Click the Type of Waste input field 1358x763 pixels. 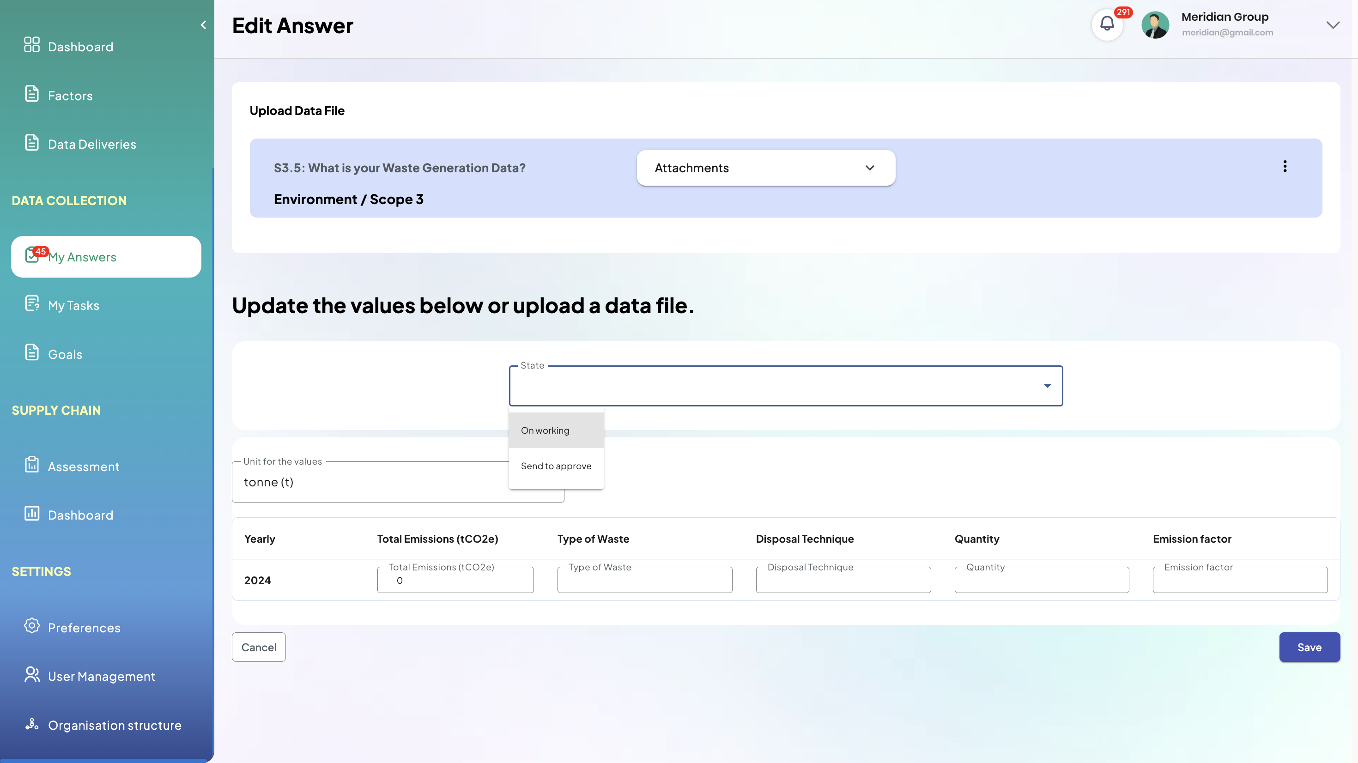coord(644,580)
